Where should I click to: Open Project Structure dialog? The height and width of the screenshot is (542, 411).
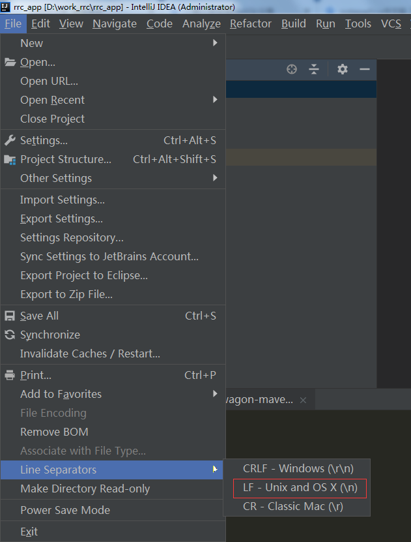pos(66,159)
